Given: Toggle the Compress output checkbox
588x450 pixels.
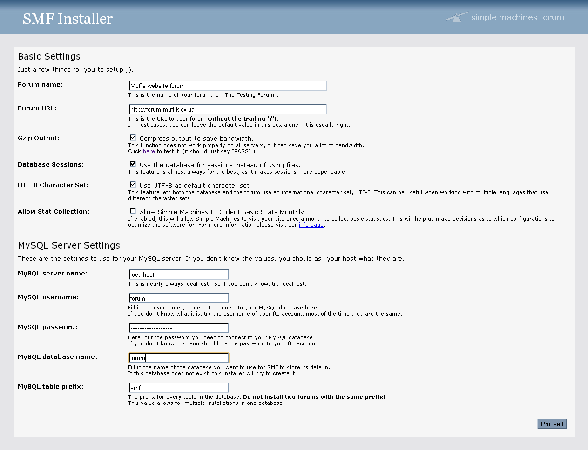Looking at the screenshot, I should 133,137.
